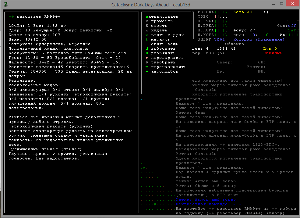
Task: Choose the 'взять в руки' option
Action: [165, 35]
